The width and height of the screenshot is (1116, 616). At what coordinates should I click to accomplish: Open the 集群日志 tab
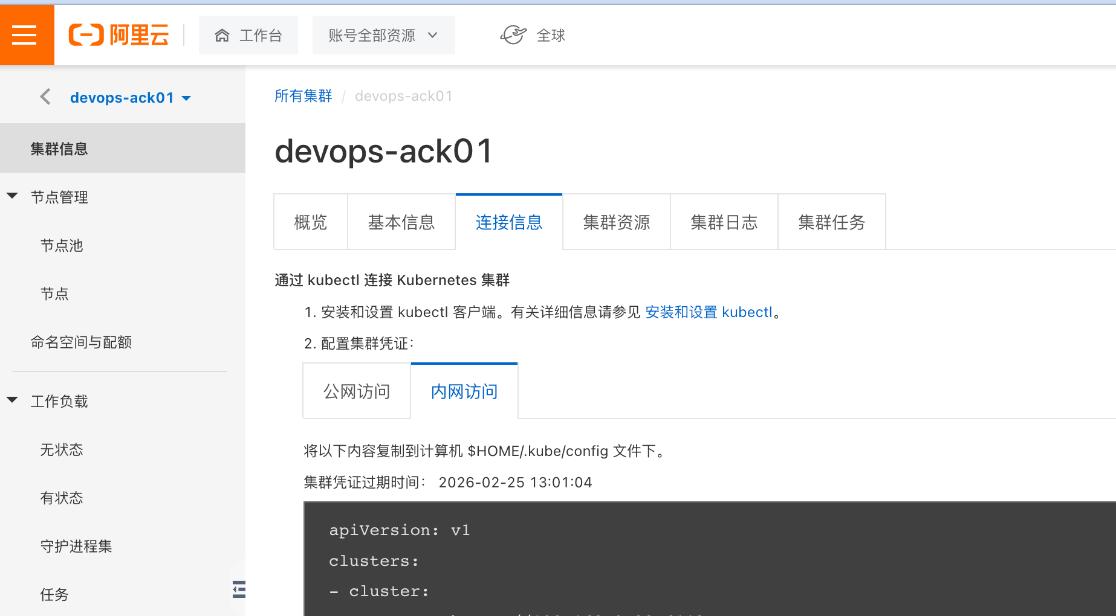[x=724, y=222]
